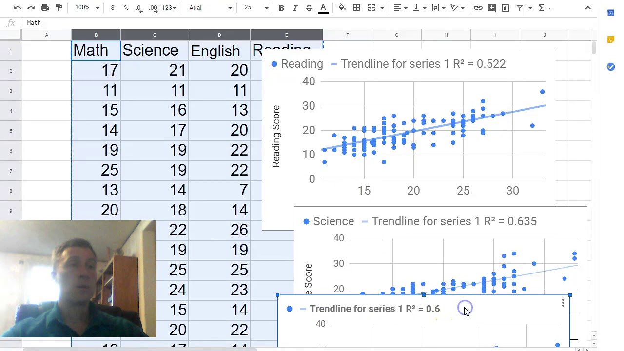Toggle italic formatting
The image size is (624, 351).
point(295,8)
